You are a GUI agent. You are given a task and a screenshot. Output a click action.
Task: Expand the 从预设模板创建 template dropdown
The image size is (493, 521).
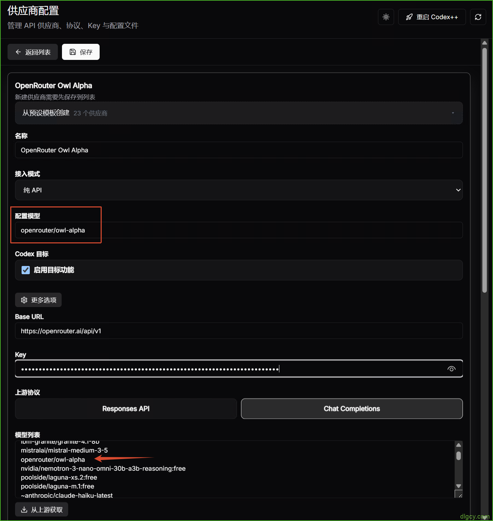[x=239, y=113]
